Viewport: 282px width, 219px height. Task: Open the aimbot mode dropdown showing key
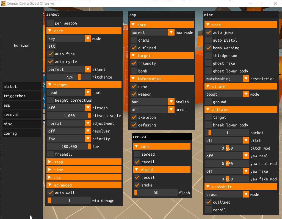pyautogui.click(x=69, y=39)
